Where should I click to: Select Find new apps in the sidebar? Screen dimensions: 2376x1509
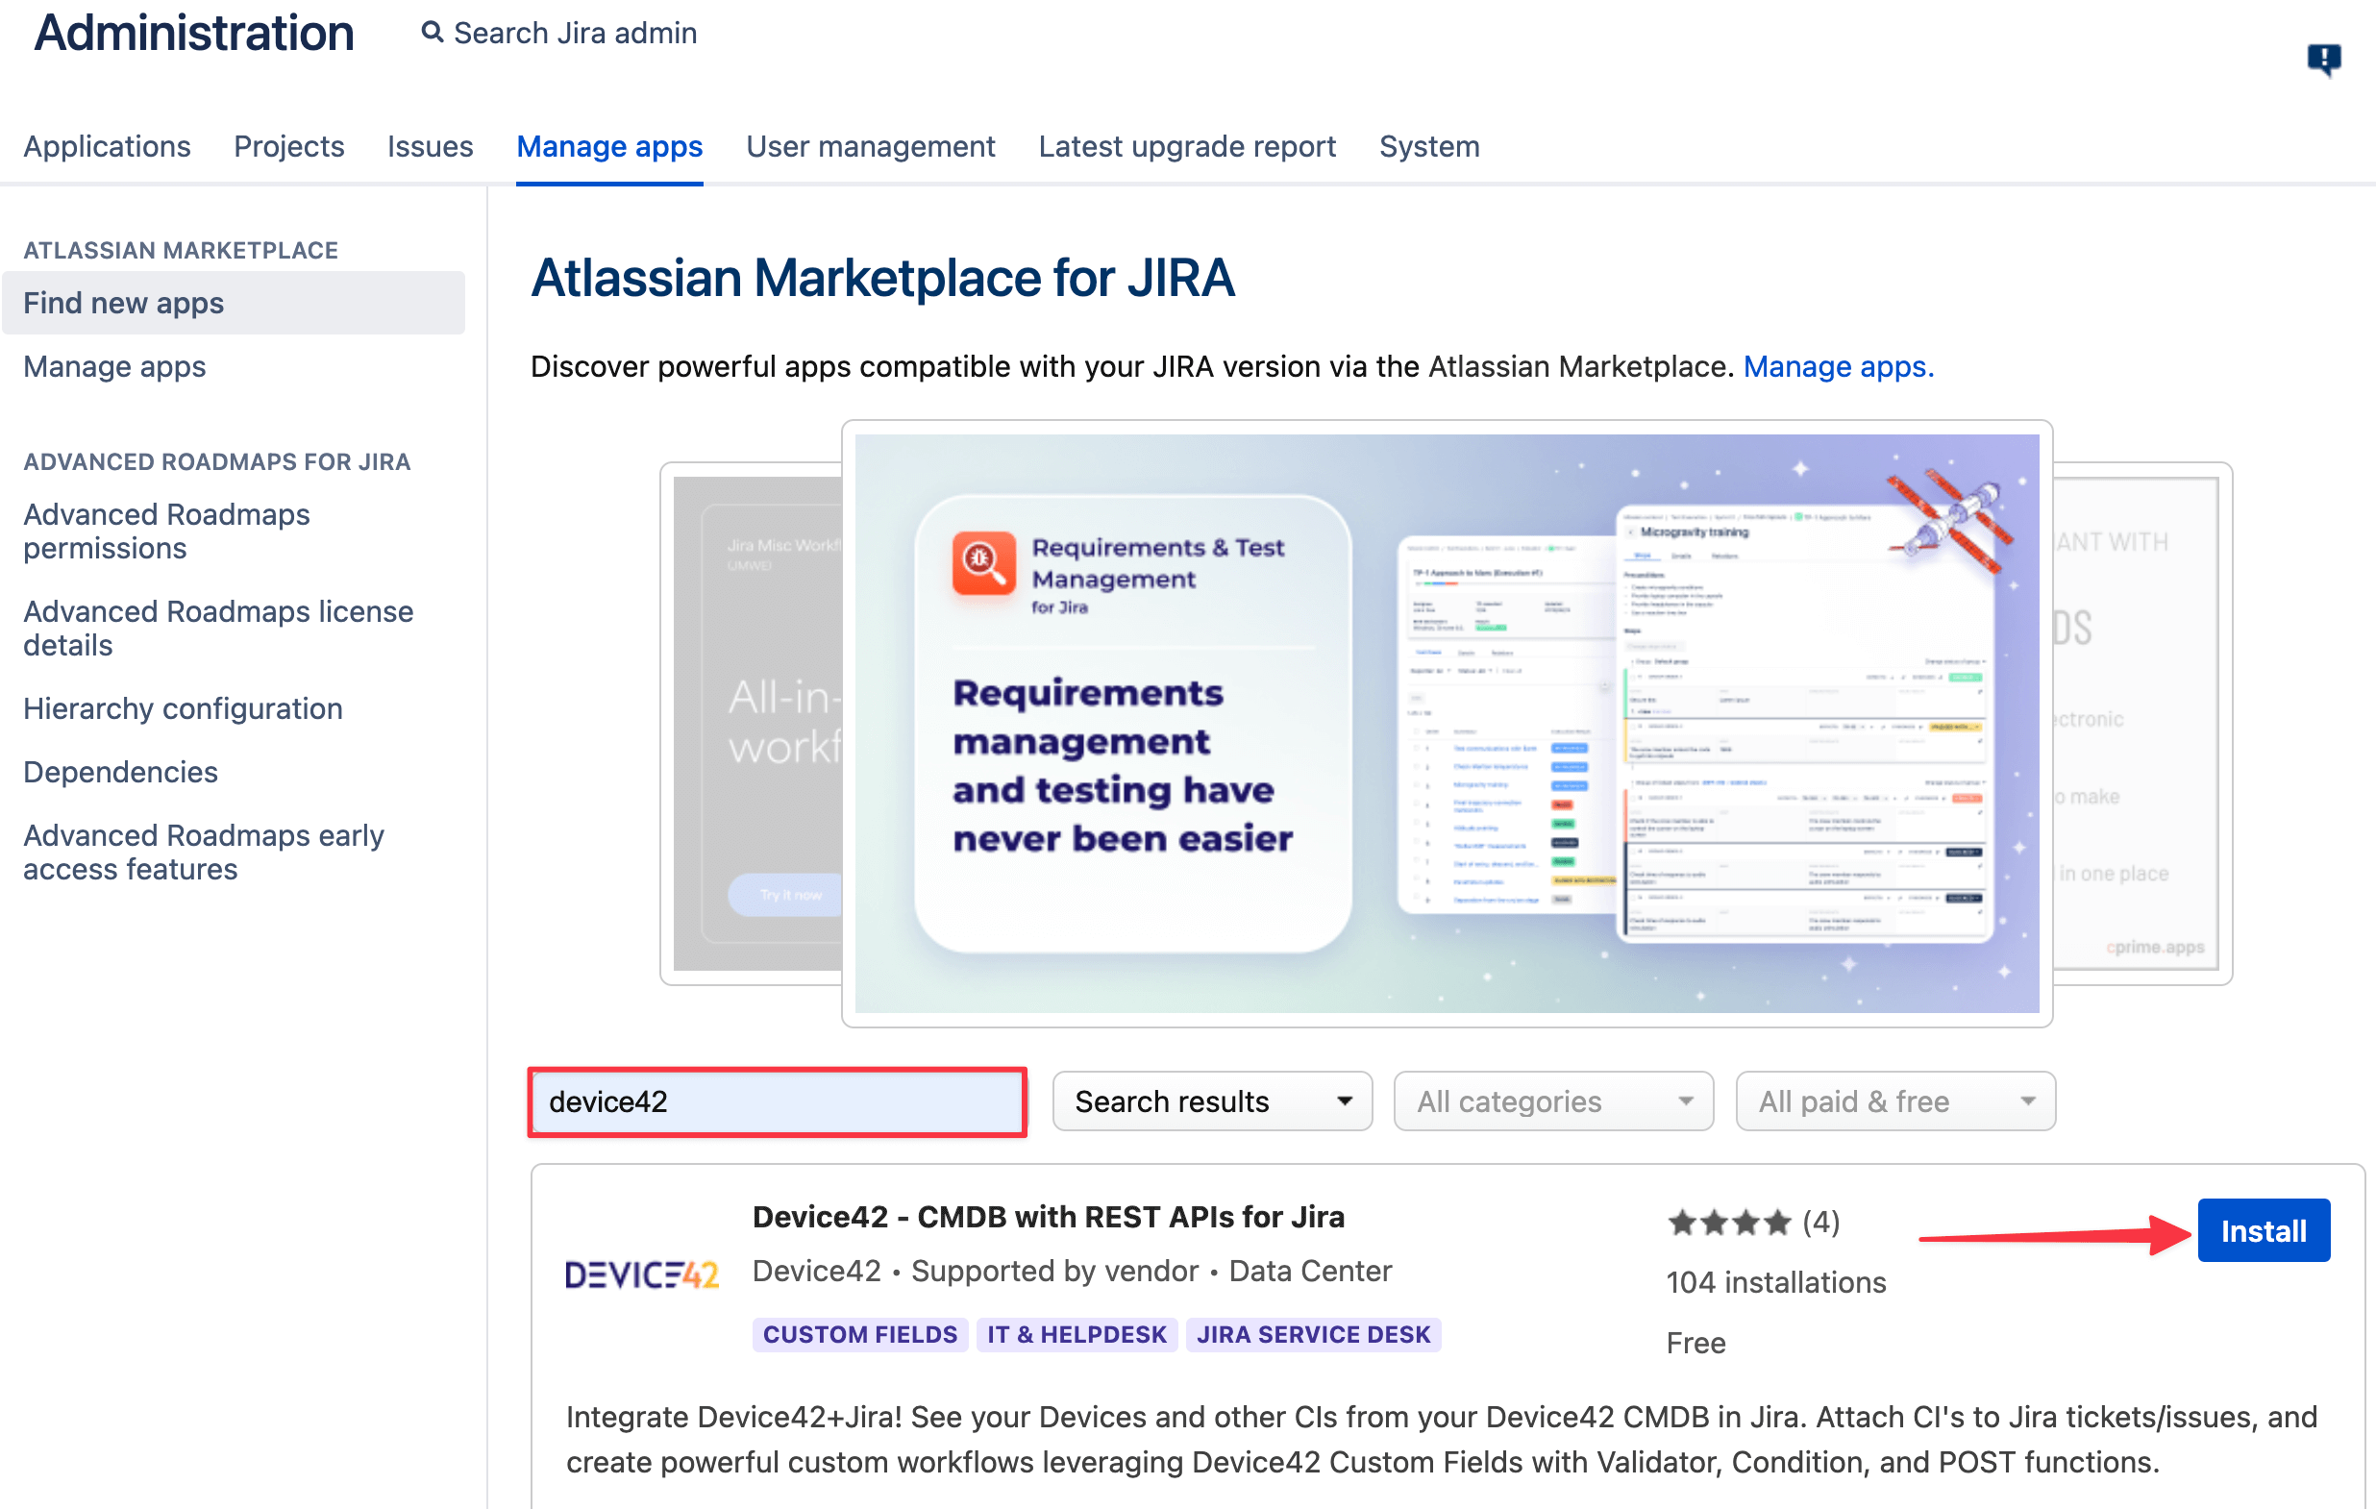pos(124,302)
